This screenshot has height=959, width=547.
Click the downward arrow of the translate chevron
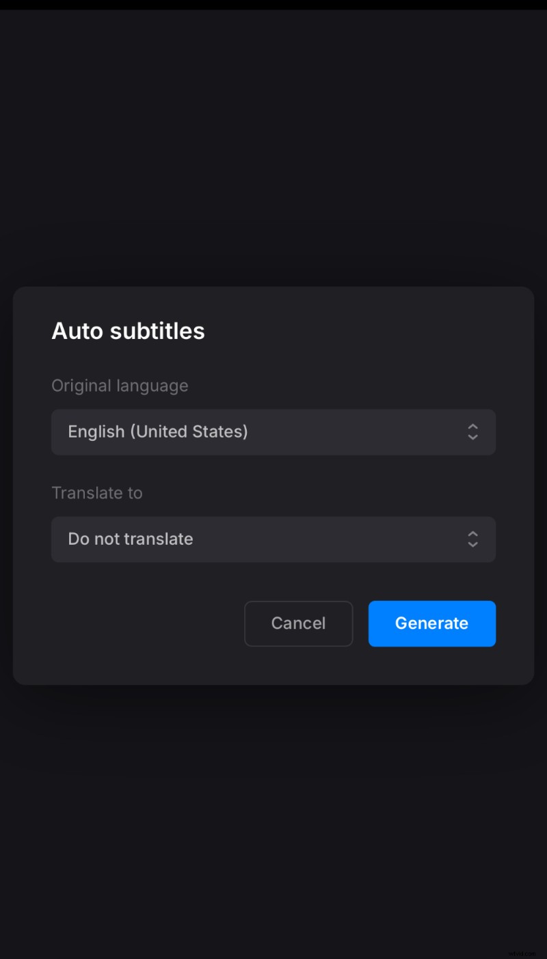pyautogui.click(x=472, y=544)
